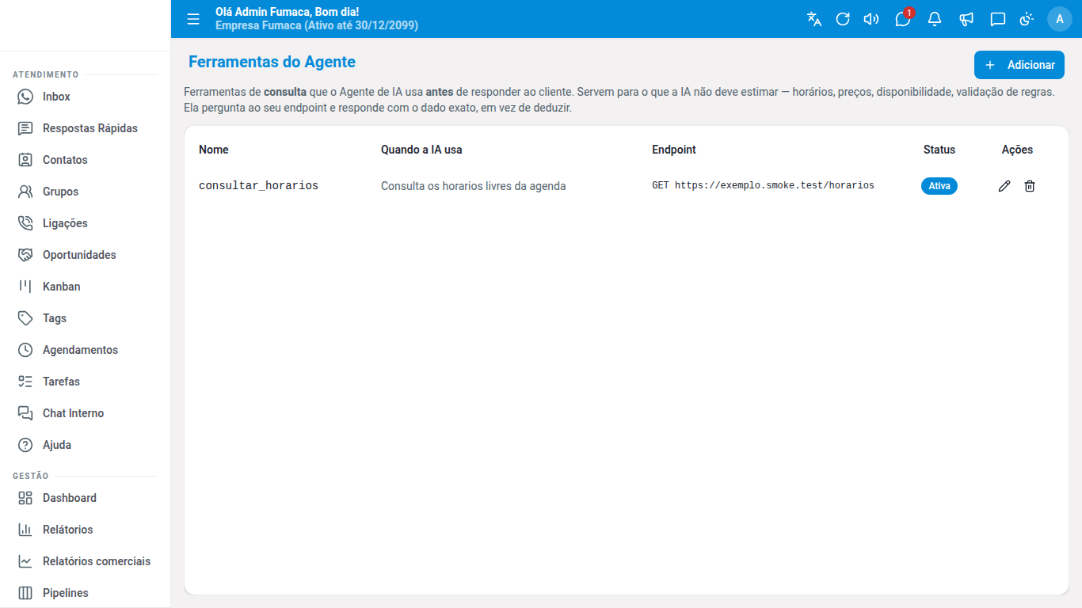This screenshot has width=1082, height=608.
Task: Click the refresh icon in top bar
Action: (843, 19)
